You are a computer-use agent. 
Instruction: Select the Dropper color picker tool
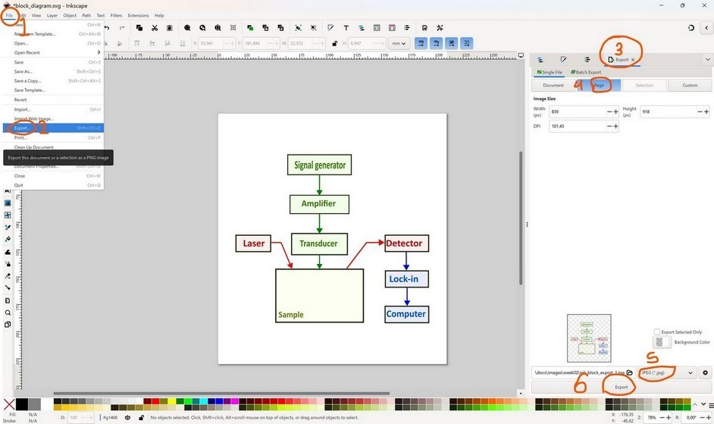click(8, 227)
